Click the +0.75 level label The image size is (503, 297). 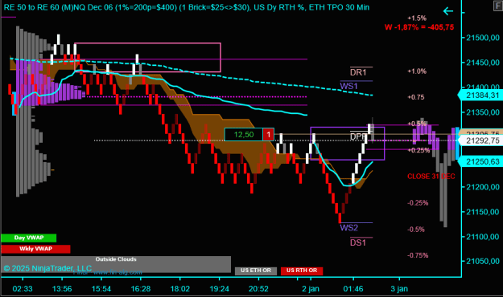coord(416,97)
